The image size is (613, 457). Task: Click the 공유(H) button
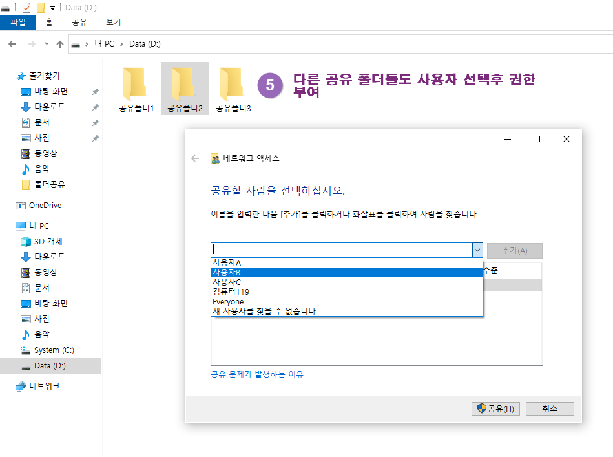(x=495, y=409)
